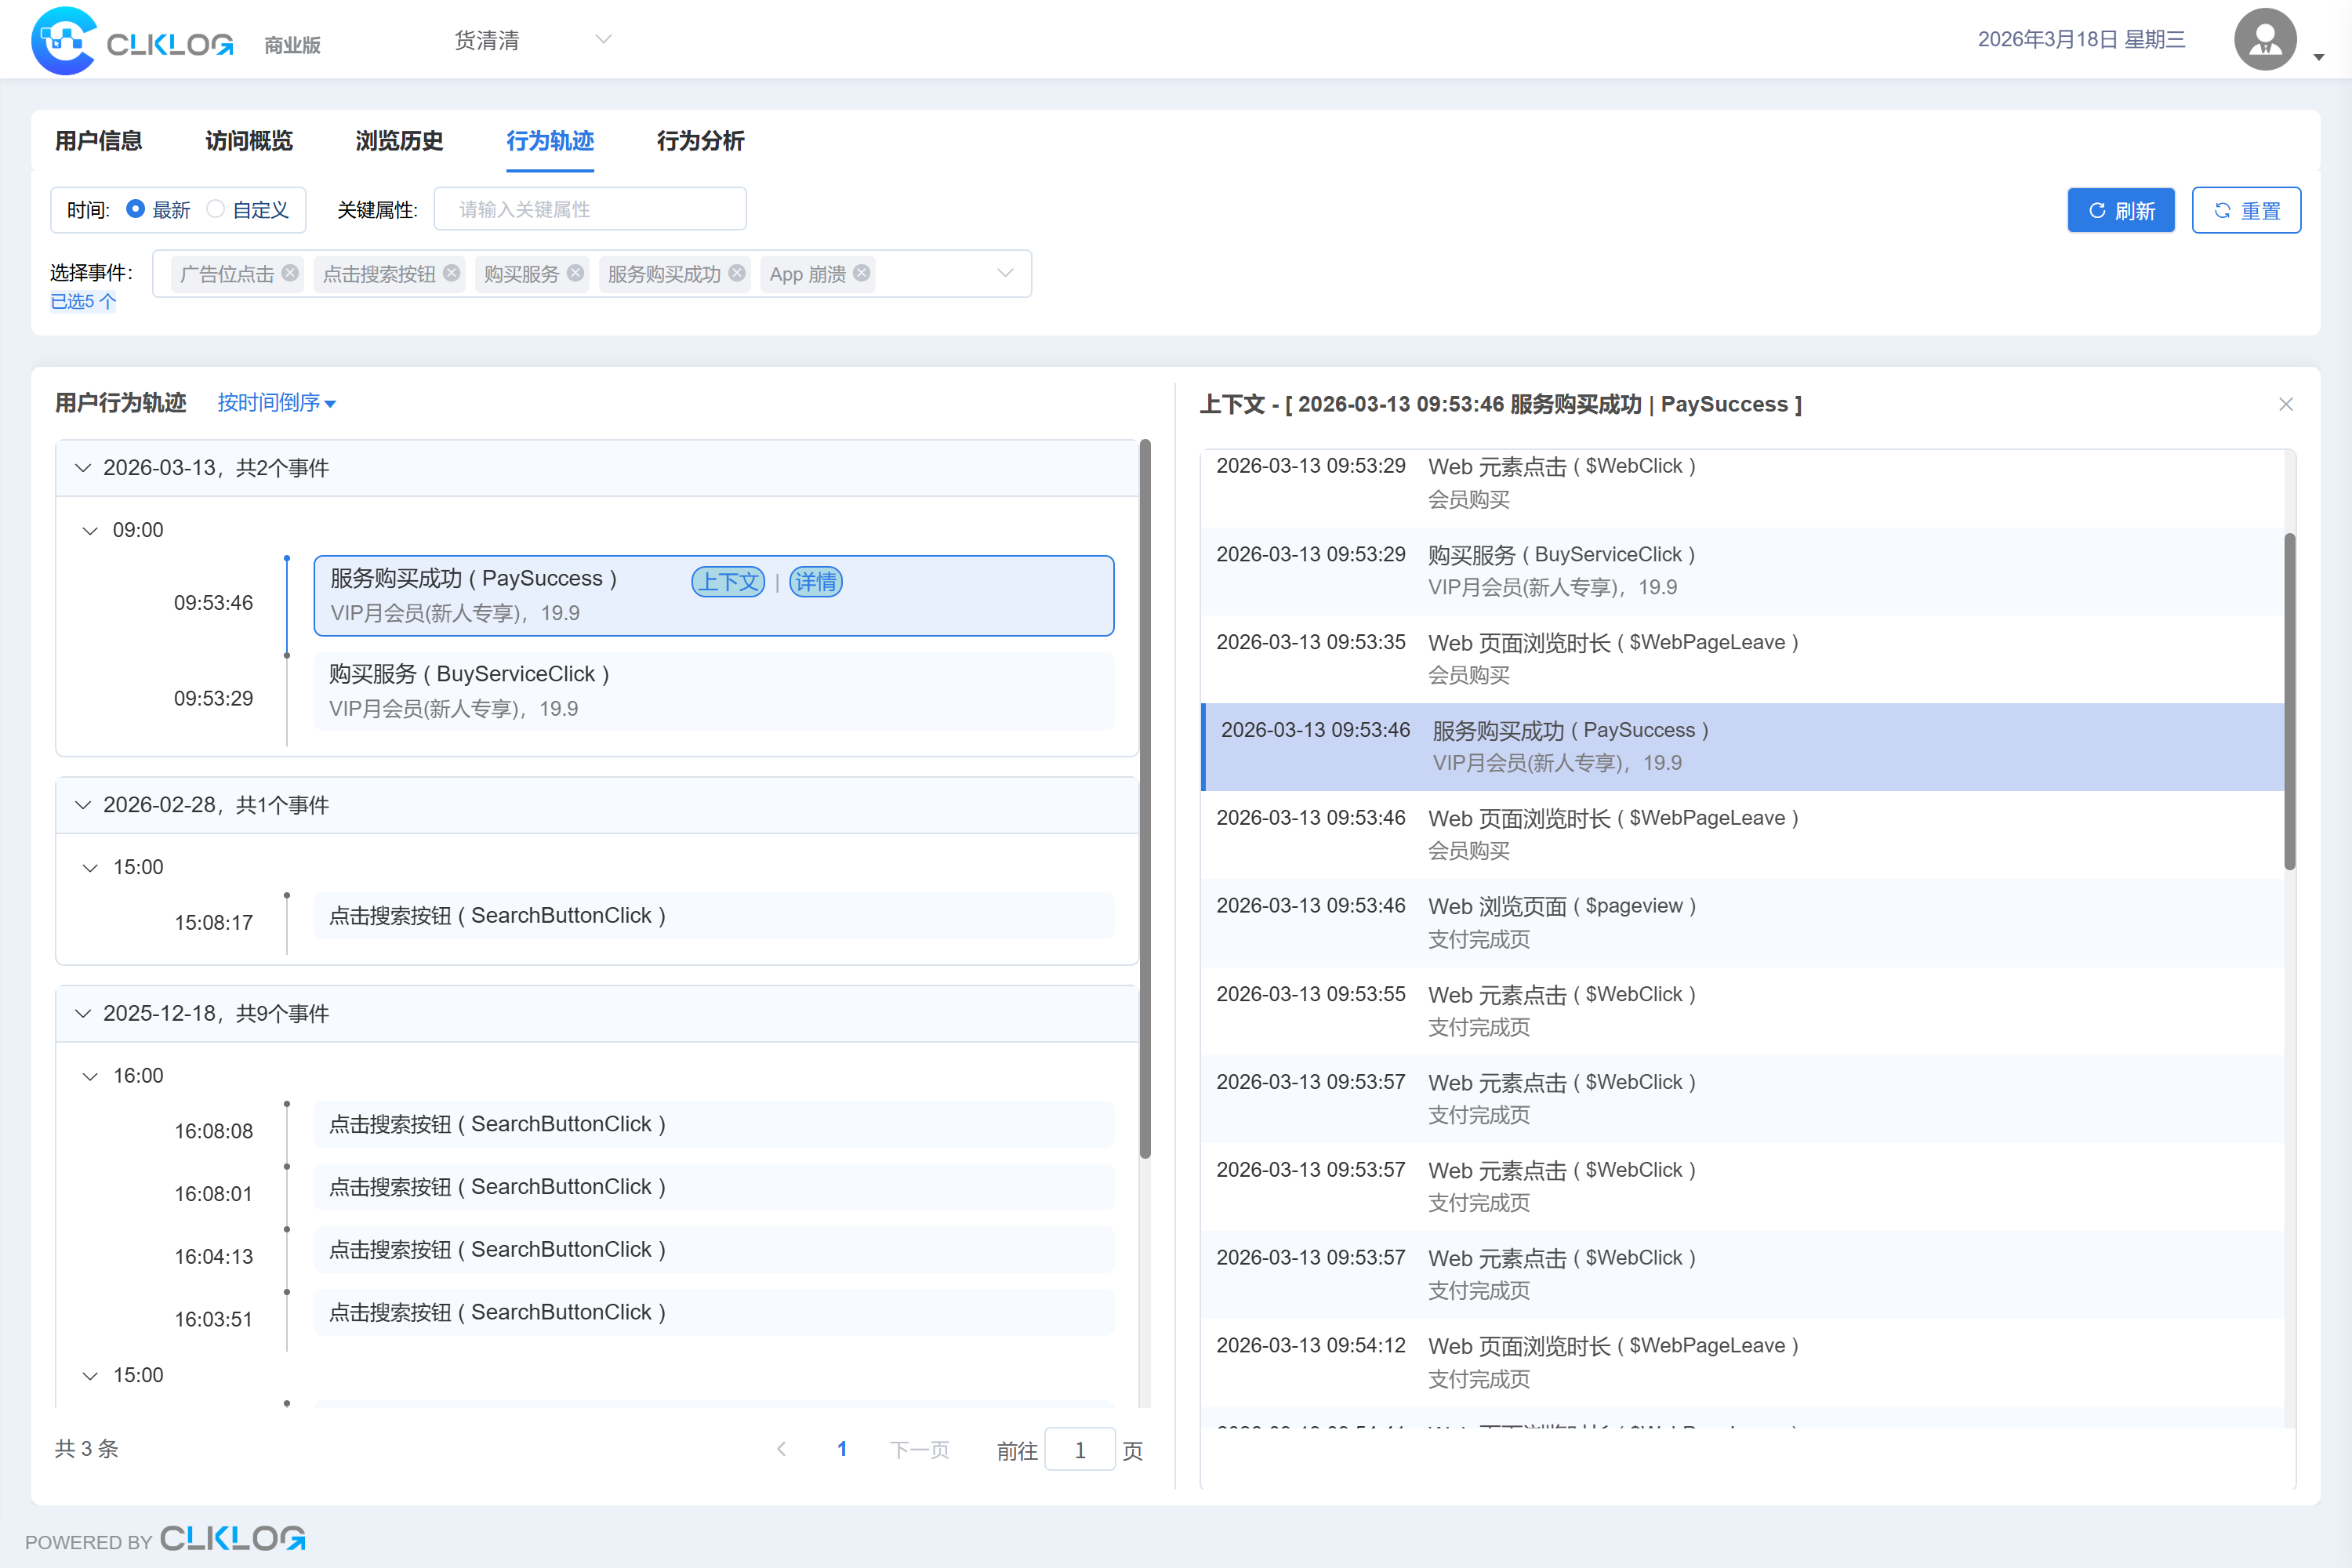Click the 关键属性 input field
The width and height of the screenshot is (2352, 1568).
click(x=590, y=209)
